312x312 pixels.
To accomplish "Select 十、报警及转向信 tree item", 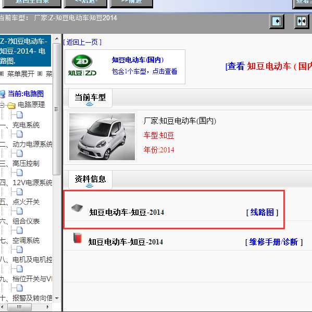I will pos(26,298).
